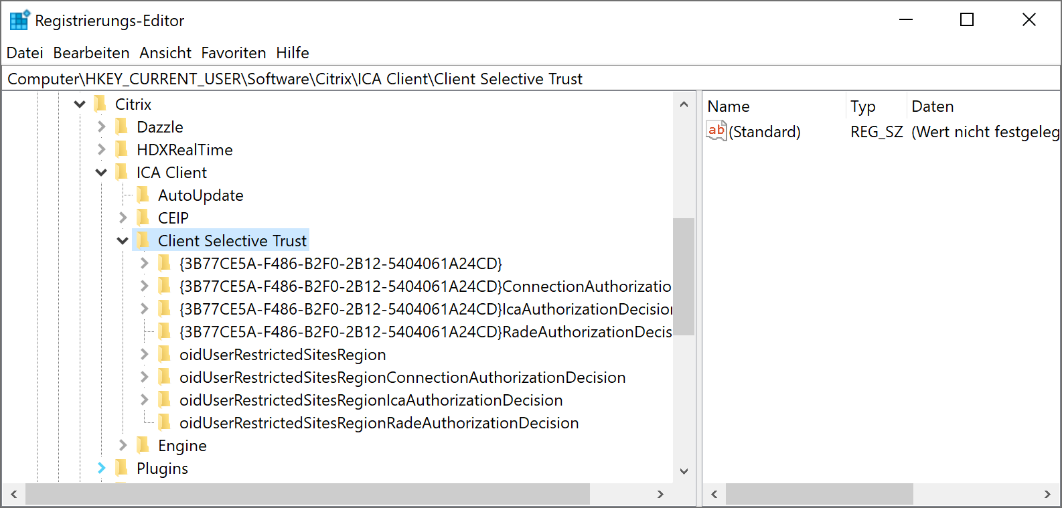Select the {3B77CE5A…}IcaAuthorizationDecision key label
1062x508 pixels.
click(x=426, y=309)
